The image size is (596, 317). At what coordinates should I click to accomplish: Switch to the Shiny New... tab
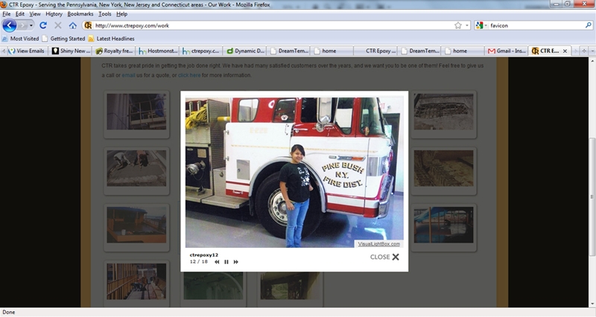(72, 51)
